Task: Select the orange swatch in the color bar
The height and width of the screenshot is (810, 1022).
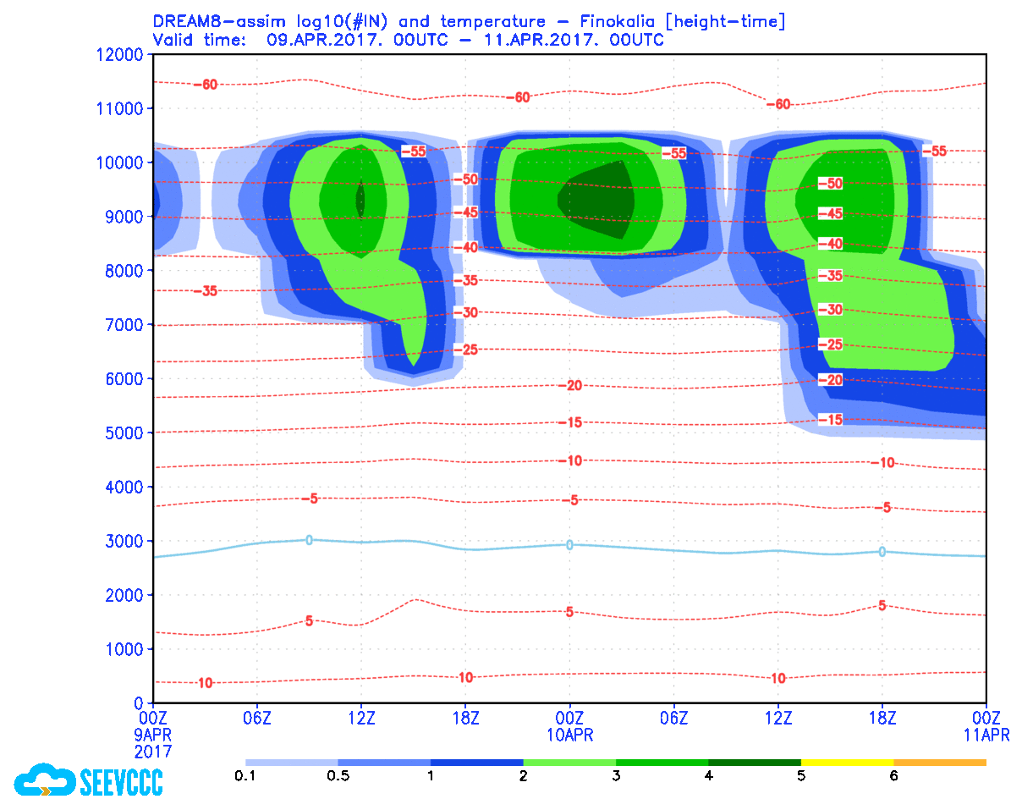Action: [939, 763]
